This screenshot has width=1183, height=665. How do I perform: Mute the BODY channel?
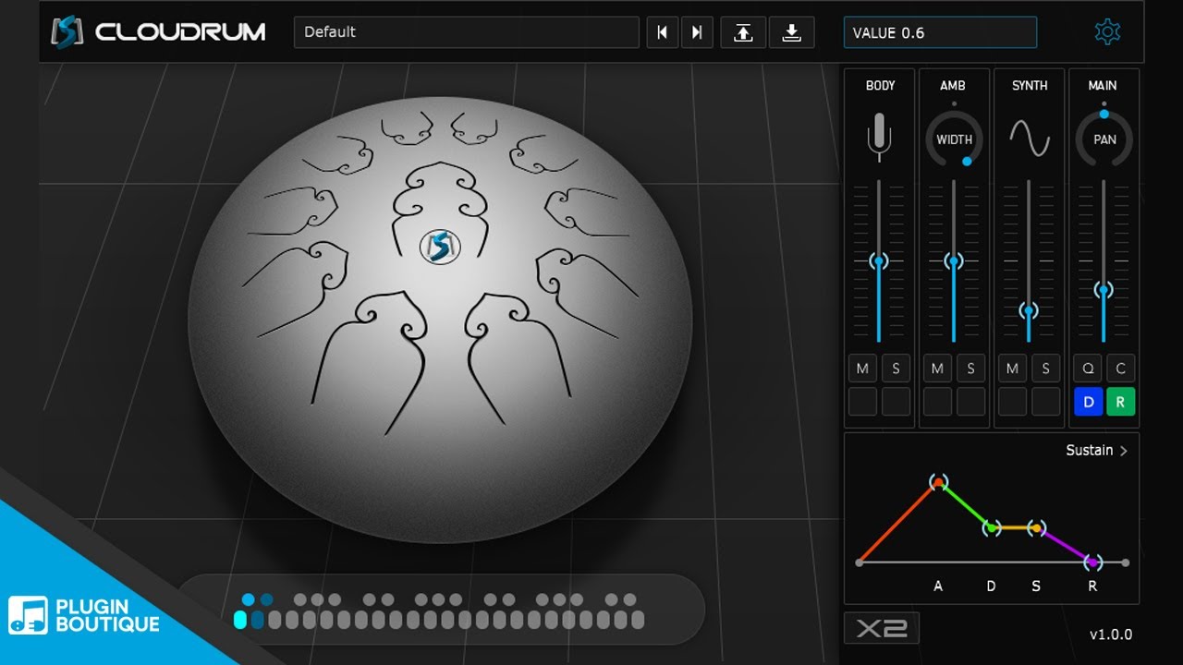[x=862, y=369]
